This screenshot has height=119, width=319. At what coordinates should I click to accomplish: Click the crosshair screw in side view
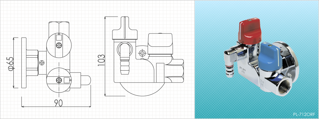[x=142, y=53]
